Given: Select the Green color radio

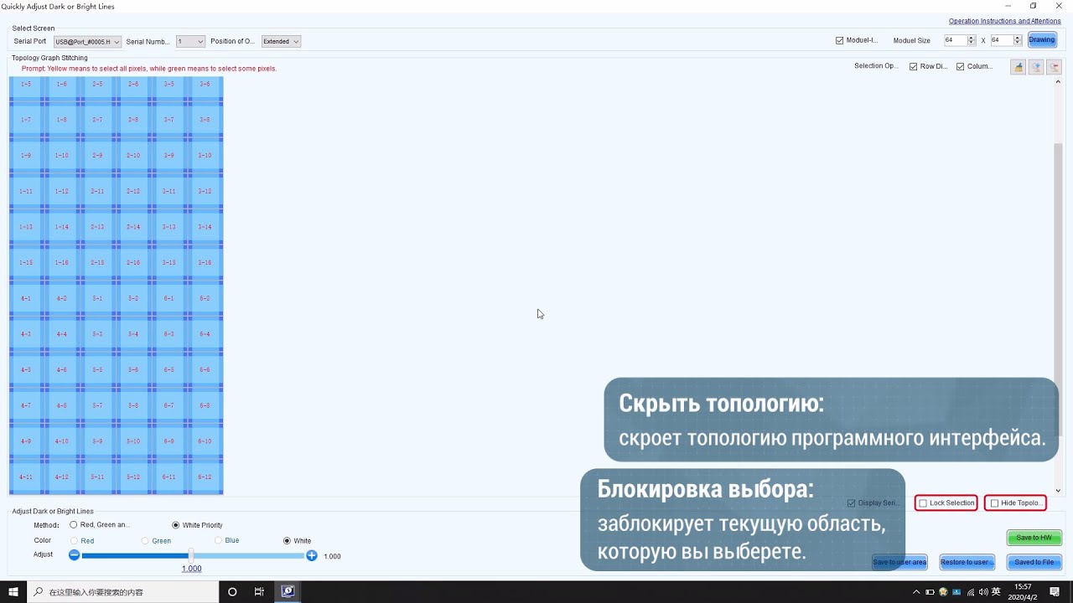Looking at the screenshot, I should tap(145, 541).
